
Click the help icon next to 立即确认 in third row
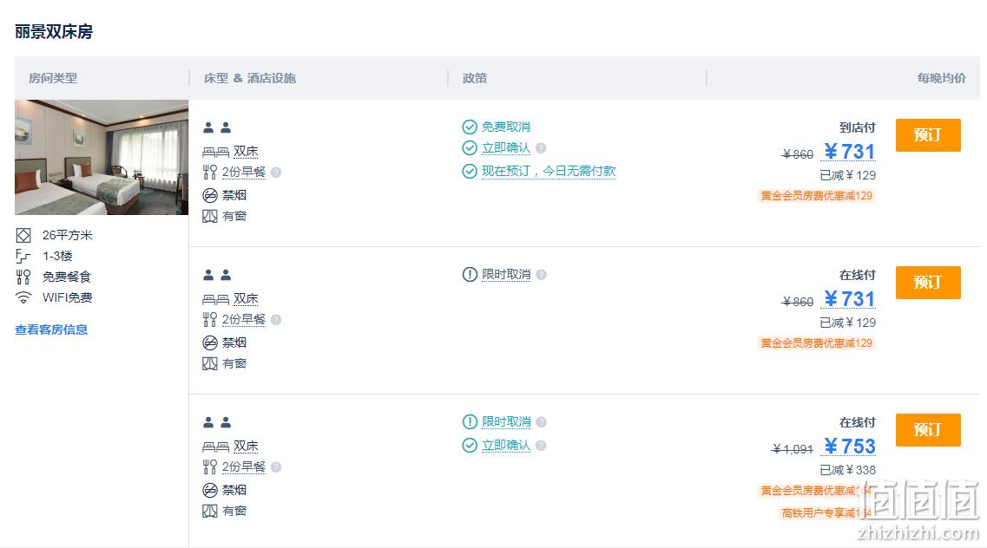click(x=541, y=446)
